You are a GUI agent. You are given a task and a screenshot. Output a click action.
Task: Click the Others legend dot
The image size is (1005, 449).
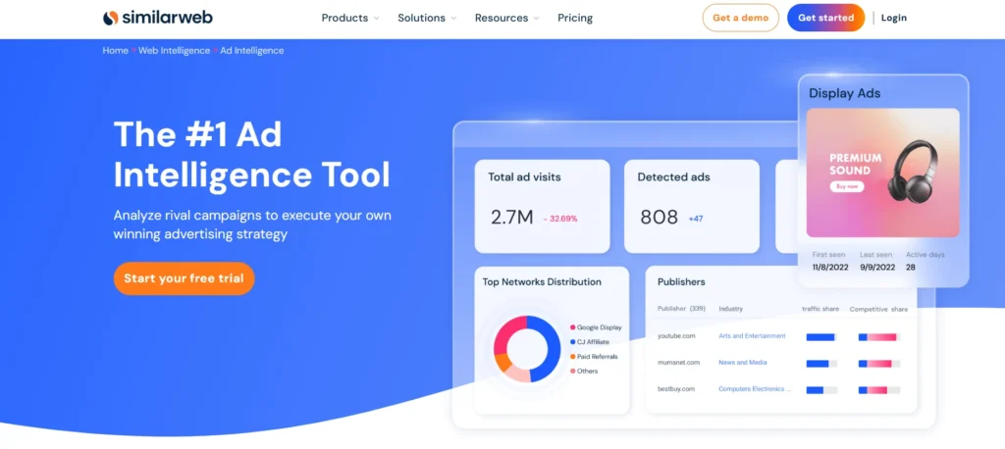[572, 372]
